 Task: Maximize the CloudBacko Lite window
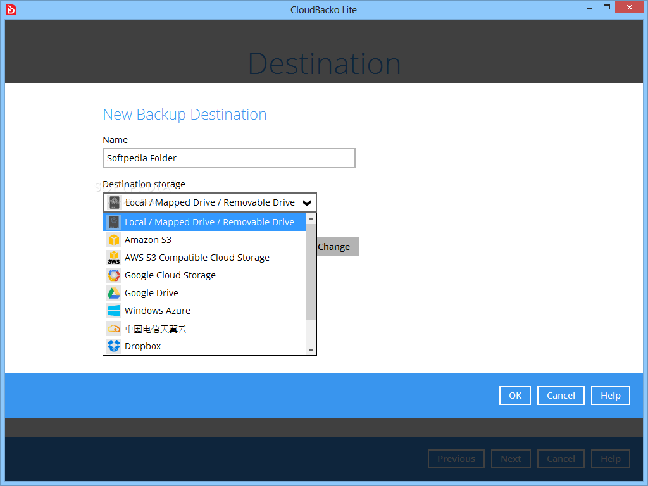[607, 7]
